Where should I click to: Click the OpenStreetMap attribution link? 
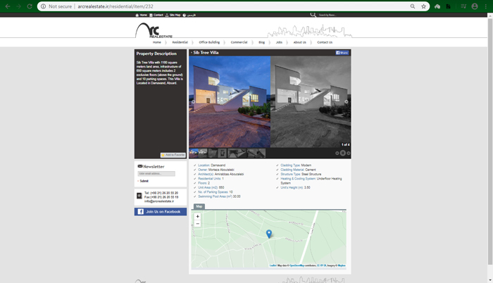[297, 265]
